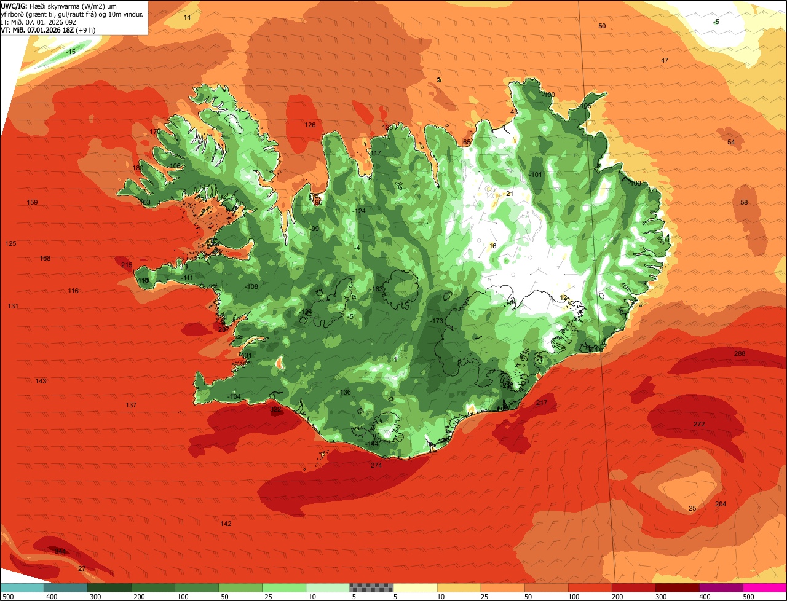This screenshot has height=601, width=787.
Task: Click the map value -101
Action: (536, 175)
